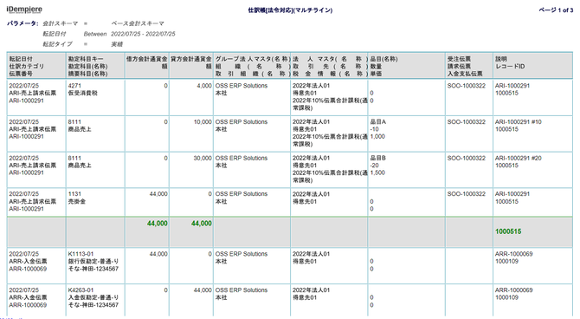
Task: Click ARI-売上請求伝票 in the 4271 row
Action: click(33, 93)
